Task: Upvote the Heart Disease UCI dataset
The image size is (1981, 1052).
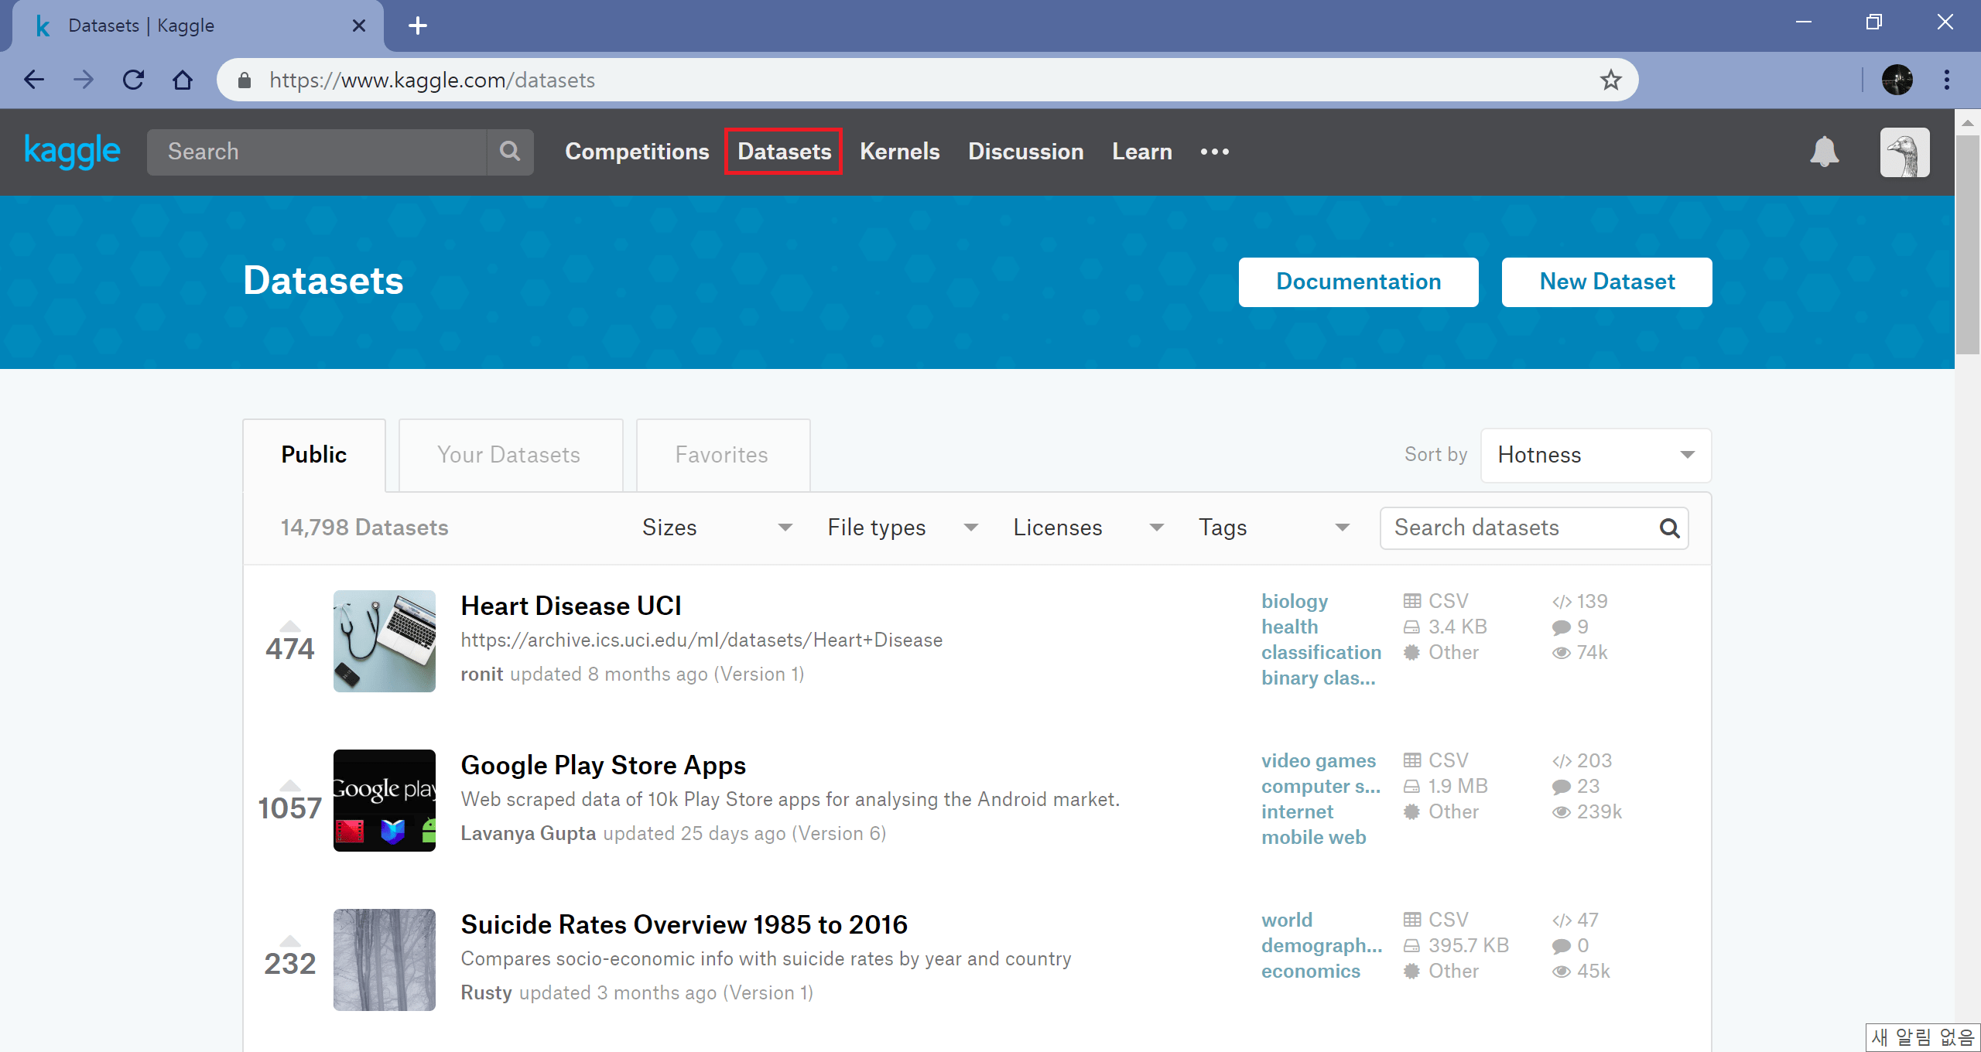Action: pyautogui.click(x=290, y=626)
